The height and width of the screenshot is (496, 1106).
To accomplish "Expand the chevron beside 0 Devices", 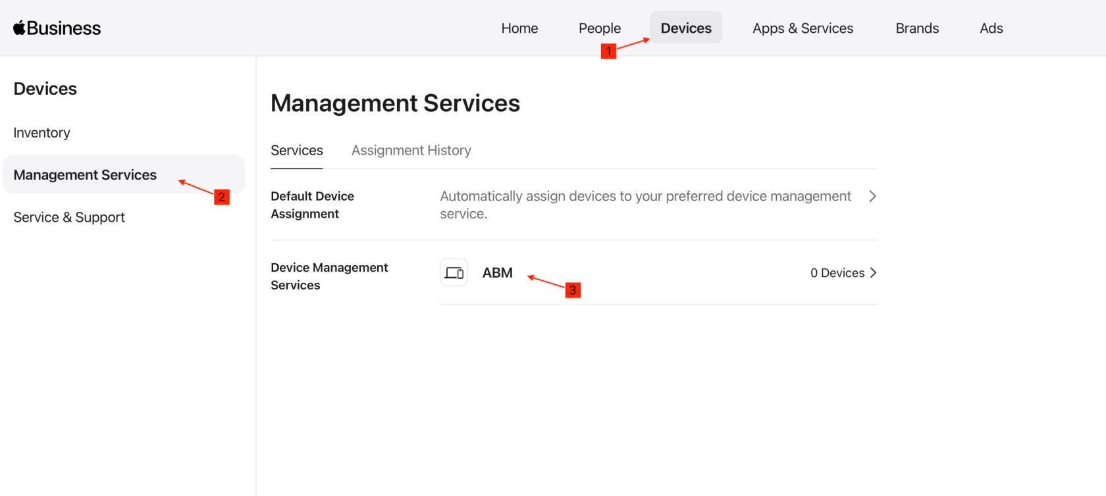I will (873, 273).
